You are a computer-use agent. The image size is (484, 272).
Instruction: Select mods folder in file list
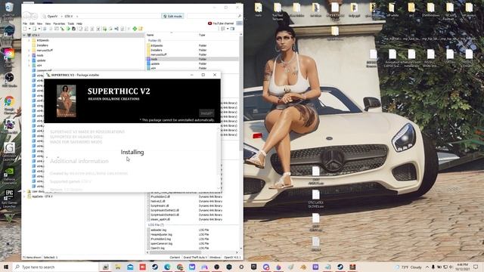point(193,59)
